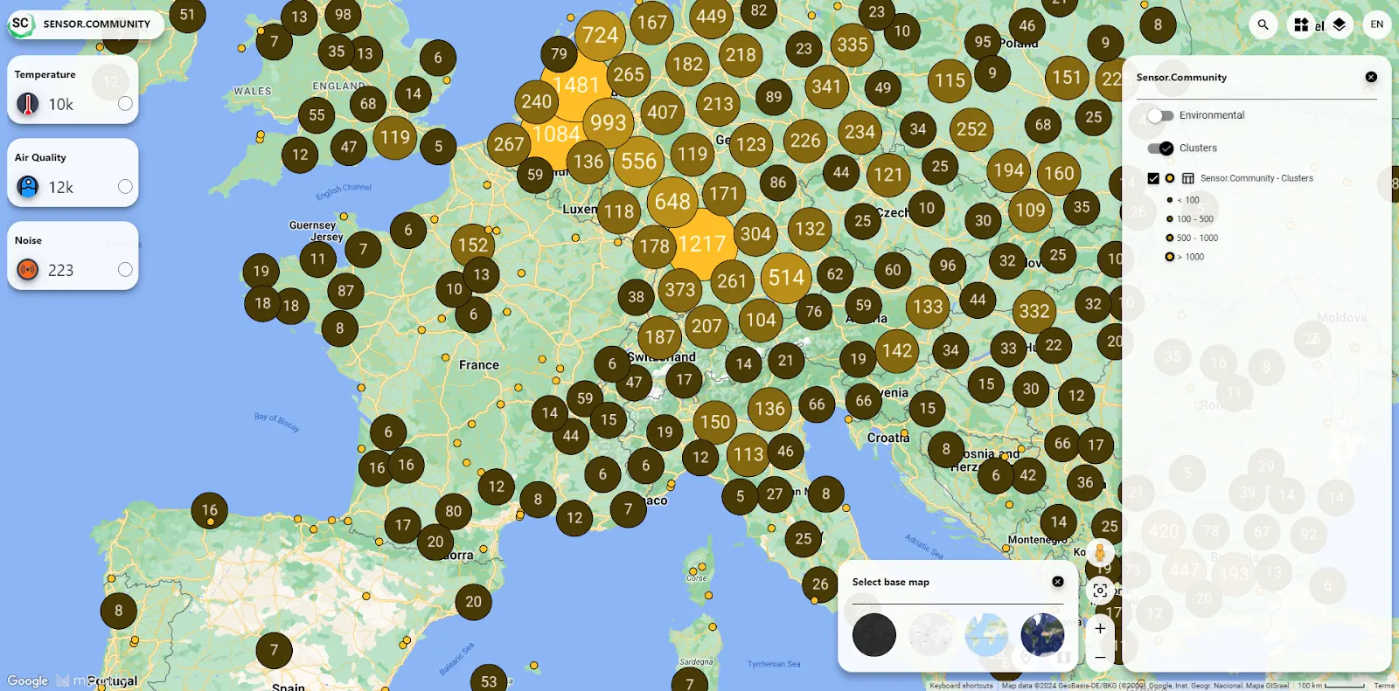The image size is (1399, 691).
Task: Open the 1217 sensor cluster
Action: pyautogui.click(x=702, y=244)
